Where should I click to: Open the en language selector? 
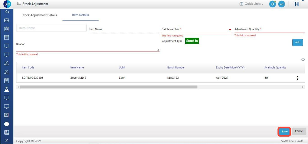click(281, 4)
